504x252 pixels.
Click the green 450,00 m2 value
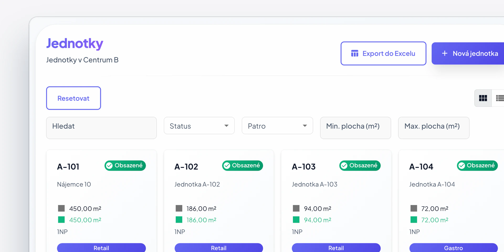tap(85, 220)
